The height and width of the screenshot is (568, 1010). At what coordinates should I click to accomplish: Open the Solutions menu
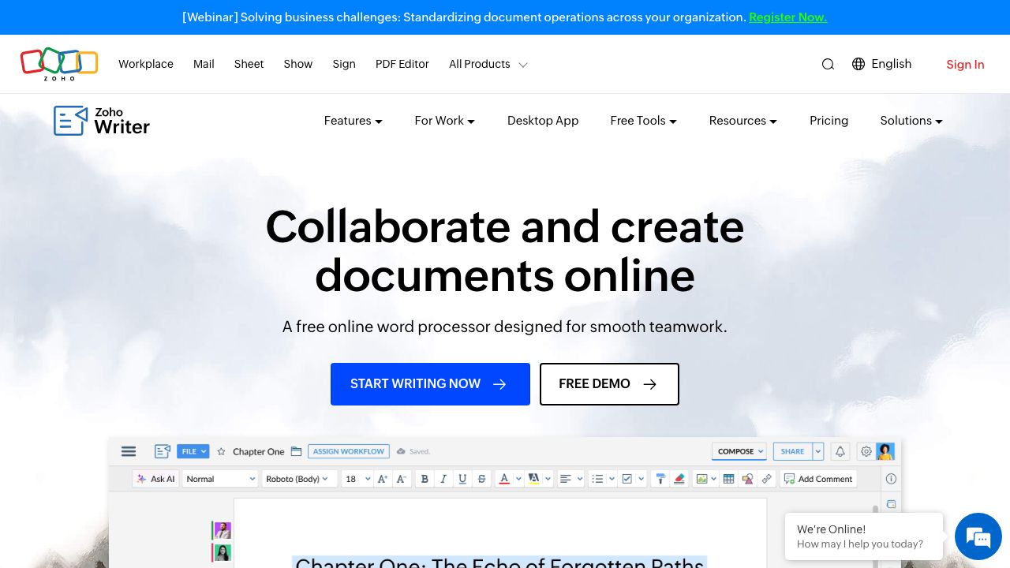pos(911,121)
